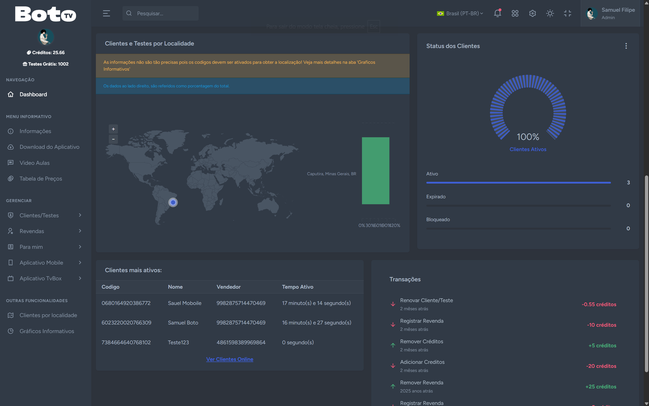Exit fullscreen using the collapse icon
Image resolution: width=649 pixels, height=406 pixels.
567,13
